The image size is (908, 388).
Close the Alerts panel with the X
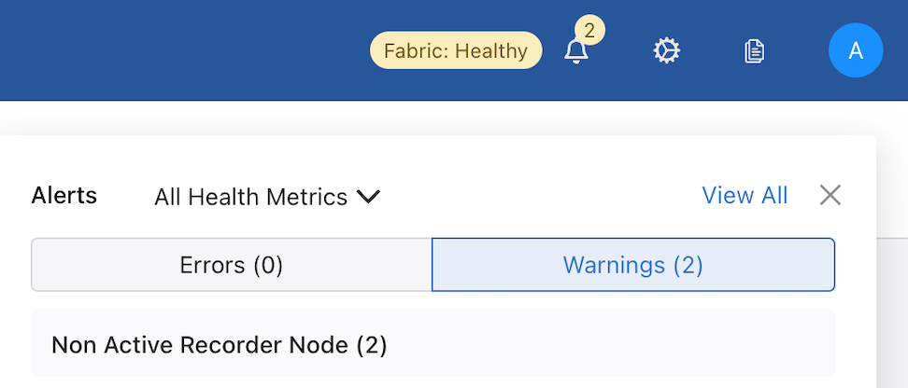coord(830,195)
